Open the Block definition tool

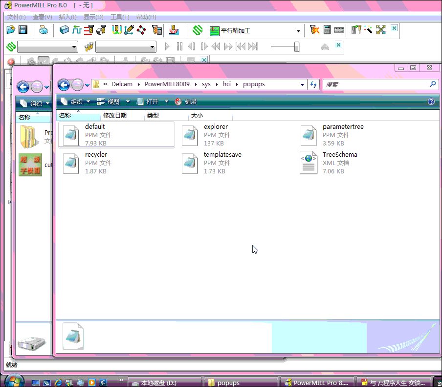[64, 29]
